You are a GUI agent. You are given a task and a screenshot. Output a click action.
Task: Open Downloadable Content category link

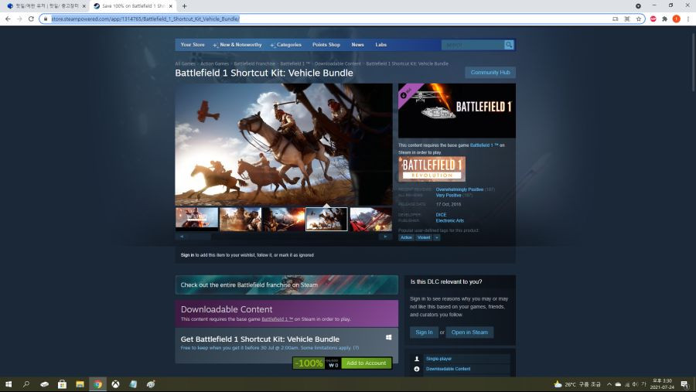(448, 369)
